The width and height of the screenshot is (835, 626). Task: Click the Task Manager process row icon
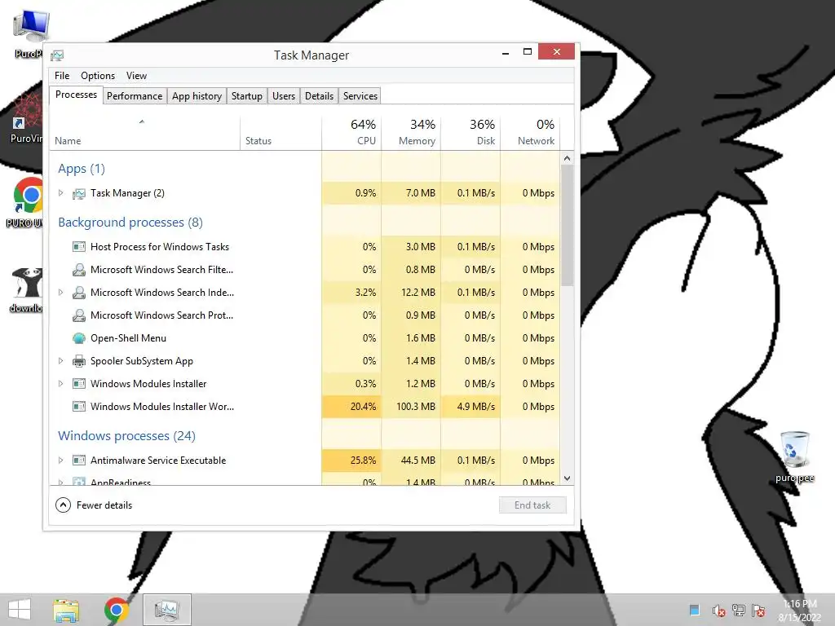coord(79,193)
